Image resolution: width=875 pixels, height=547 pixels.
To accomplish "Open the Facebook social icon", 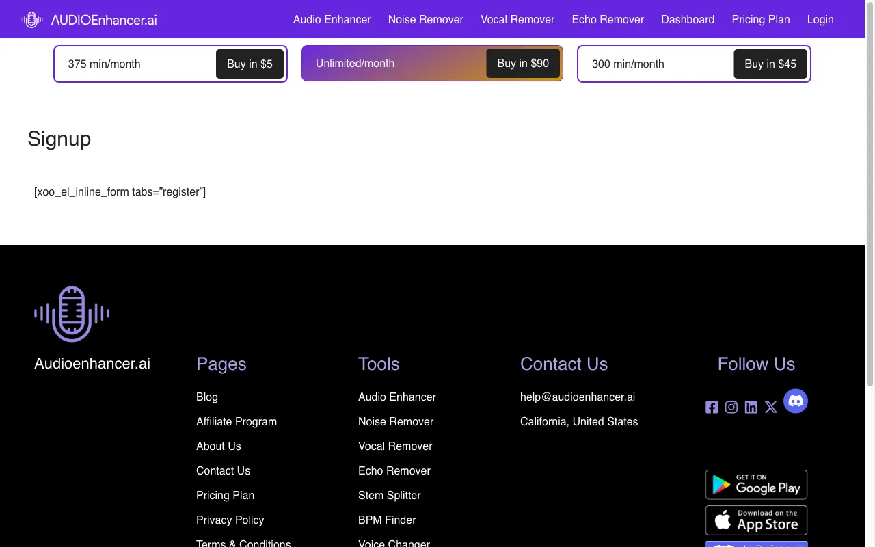I will 712,408.
